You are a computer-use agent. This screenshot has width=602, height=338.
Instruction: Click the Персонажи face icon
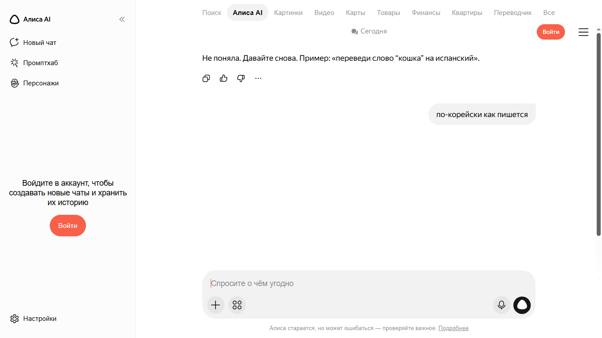[15, 83]
